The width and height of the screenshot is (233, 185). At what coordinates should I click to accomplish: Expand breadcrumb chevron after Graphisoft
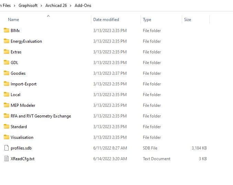click(42, 6)
